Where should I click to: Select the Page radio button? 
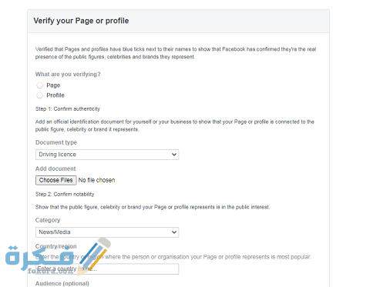pyautogui.click(x=39, y=85)
